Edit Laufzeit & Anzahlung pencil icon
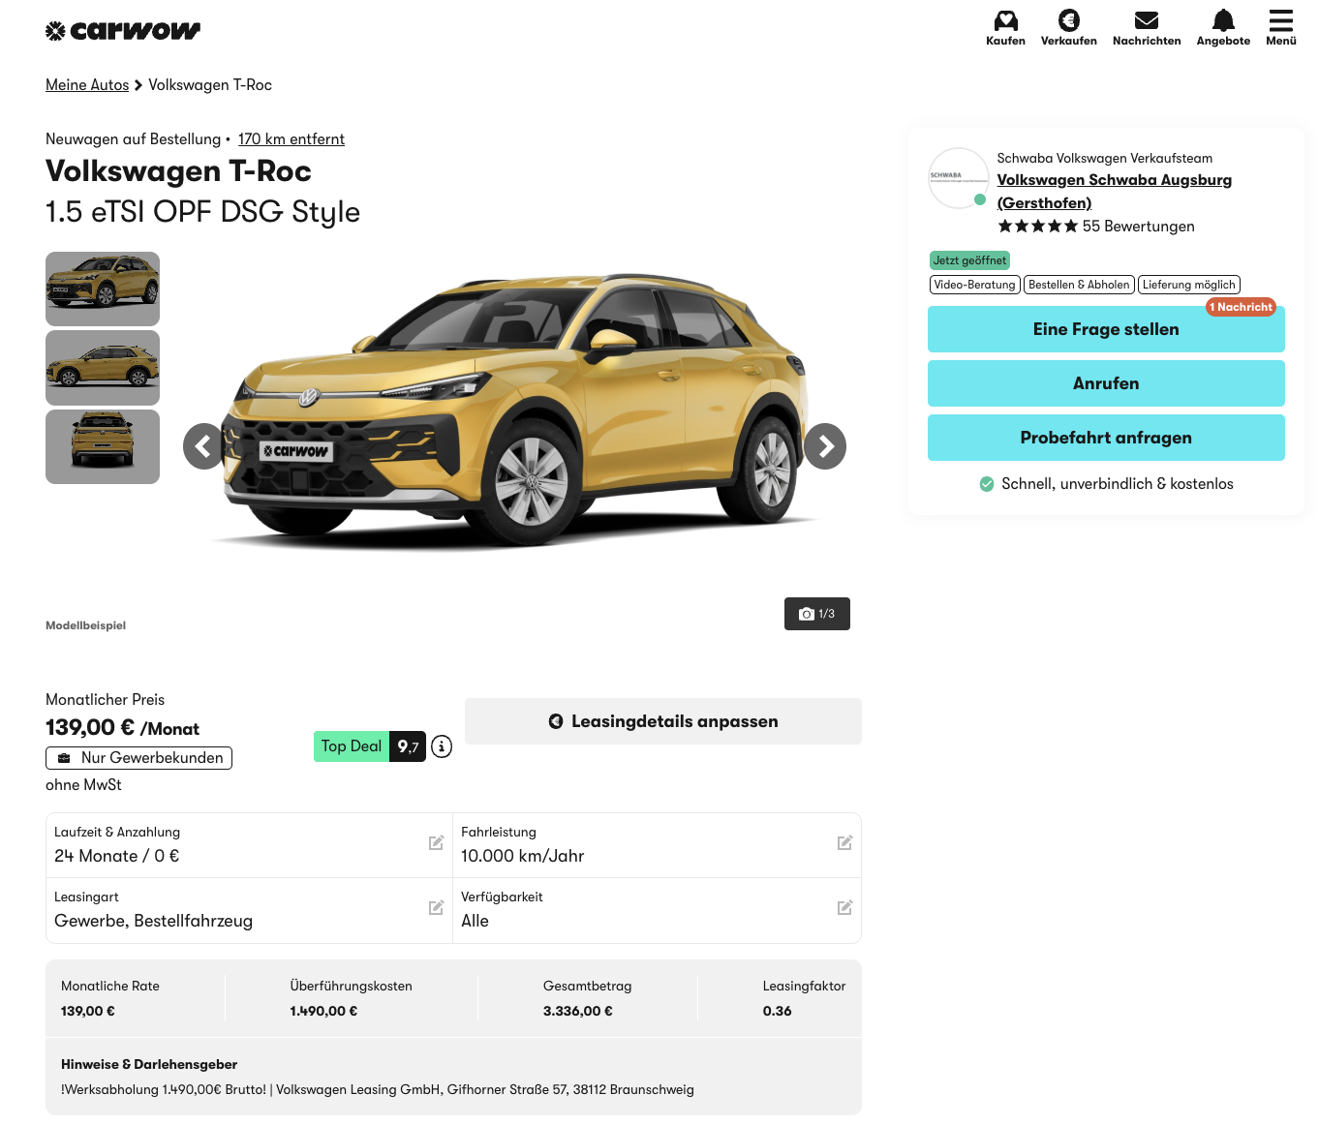The image size is (1319, 1125). point(436,843)
